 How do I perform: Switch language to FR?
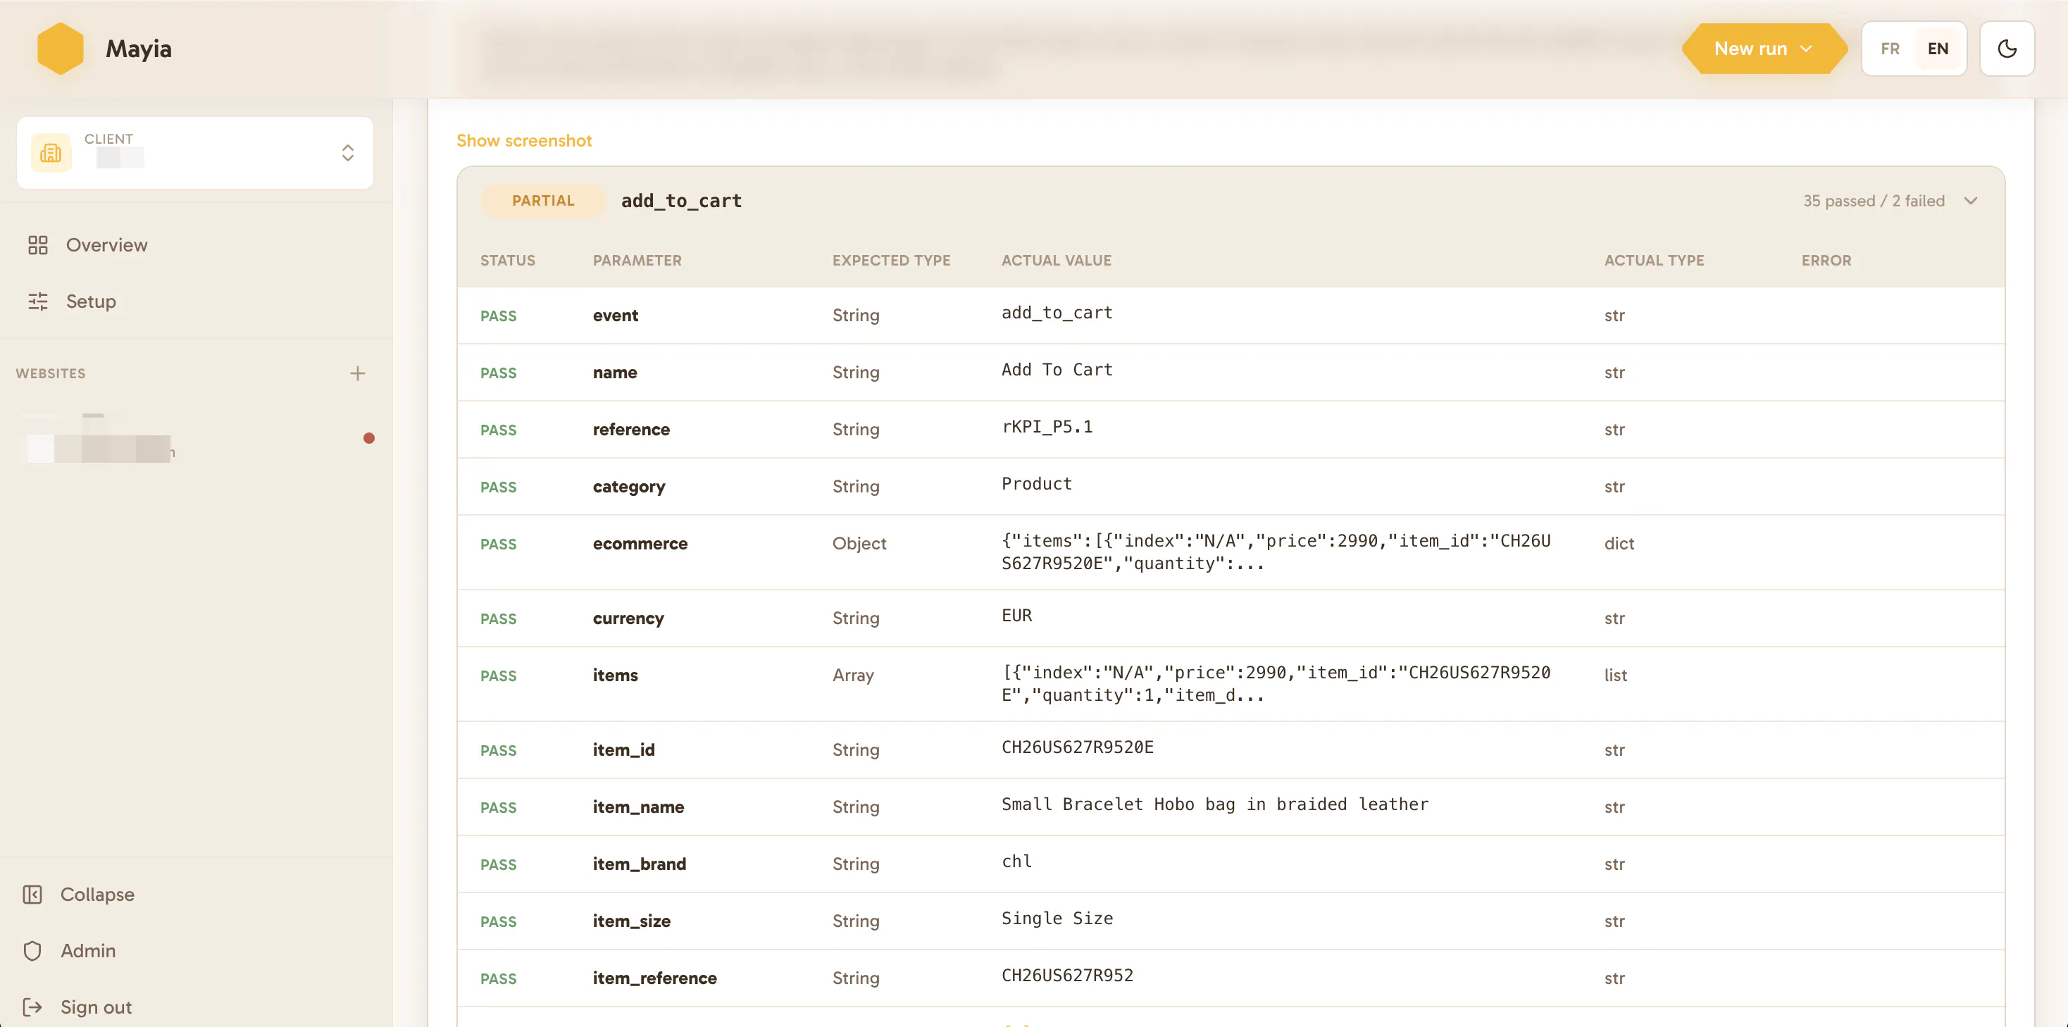coord(1890,49)
